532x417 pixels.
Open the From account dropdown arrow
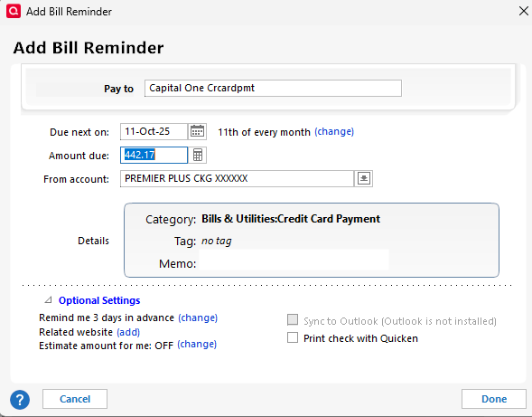[363, 178]
